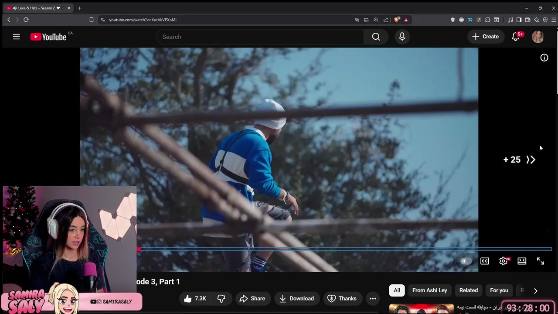Close the Love & Hate tab
The width and height of the screenshot is (558, 314).
pyautogui.click(x=68, y=8)
